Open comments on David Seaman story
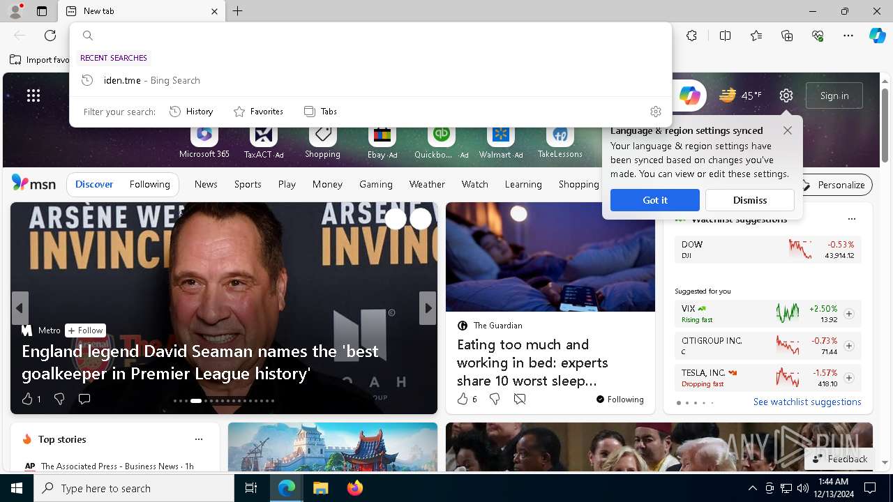This screenshot has width=893, height=502. click(84, 399)
